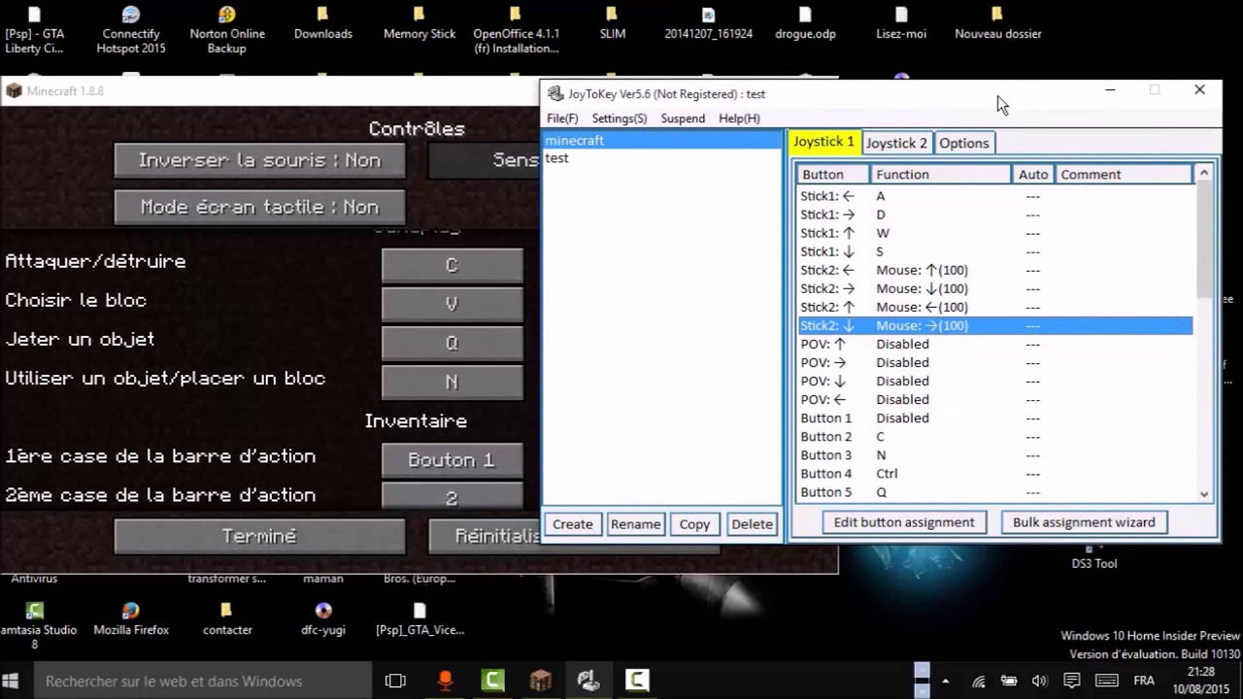Viewport: 1243px width, 699px height.
Task: Click the button list scrollbar down arrow
Action: click(x=1204, y=493)
